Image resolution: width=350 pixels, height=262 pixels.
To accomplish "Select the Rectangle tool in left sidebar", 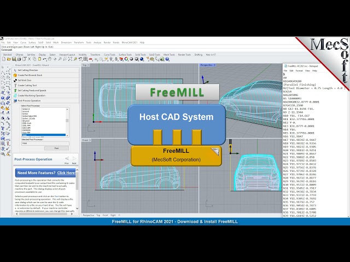I will coord(8,82).
